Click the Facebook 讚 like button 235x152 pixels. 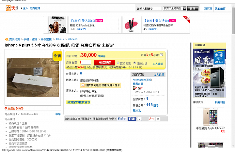tap(132, 119)
